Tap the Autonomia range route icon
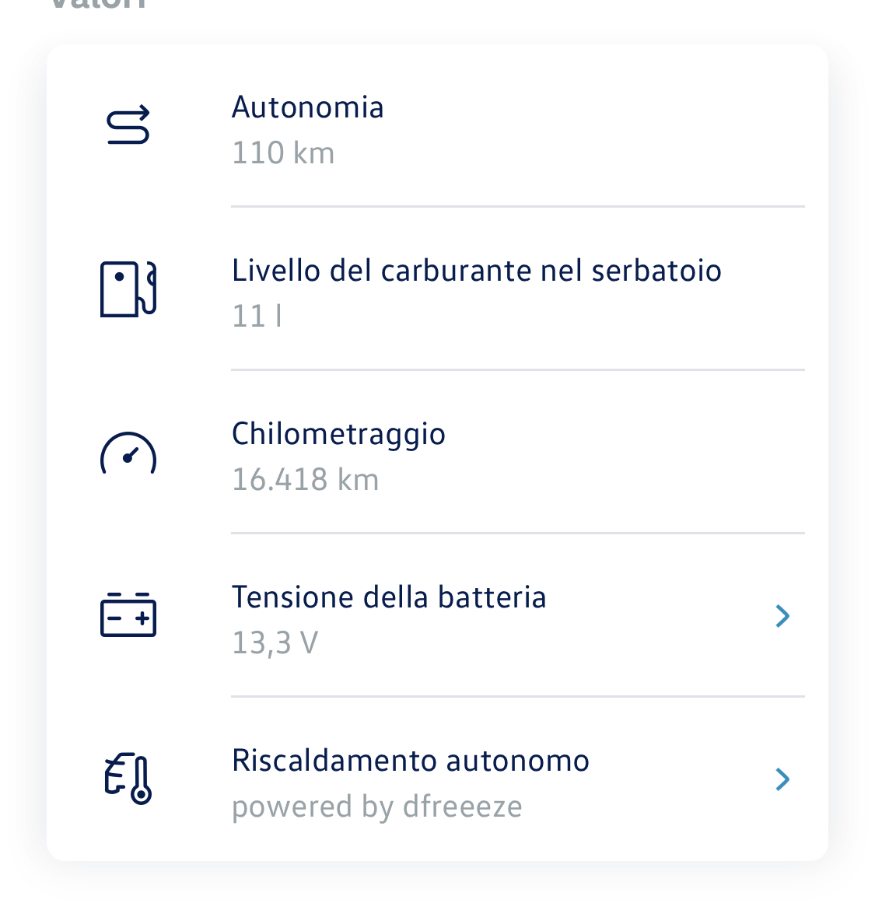Image resolution: width=875 pixels, height=924 pixels. point(128,125)
